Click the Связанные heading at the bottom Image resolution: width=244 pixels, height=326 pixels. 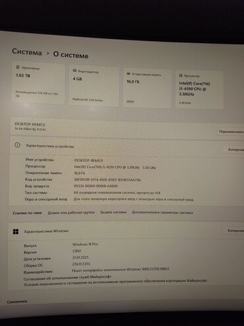(x=17, y=302)
